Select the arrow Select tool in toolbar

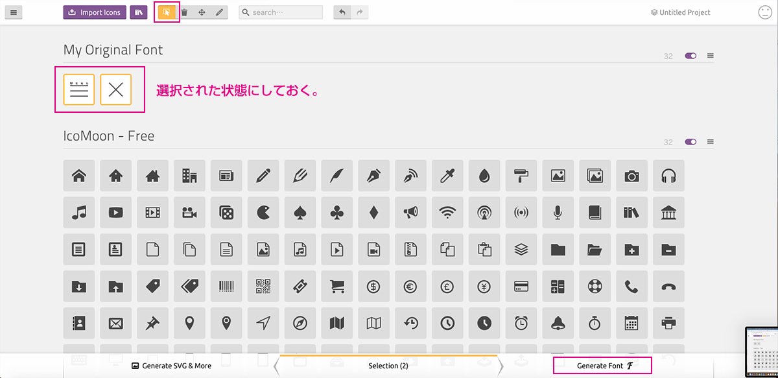pos(167,12)
